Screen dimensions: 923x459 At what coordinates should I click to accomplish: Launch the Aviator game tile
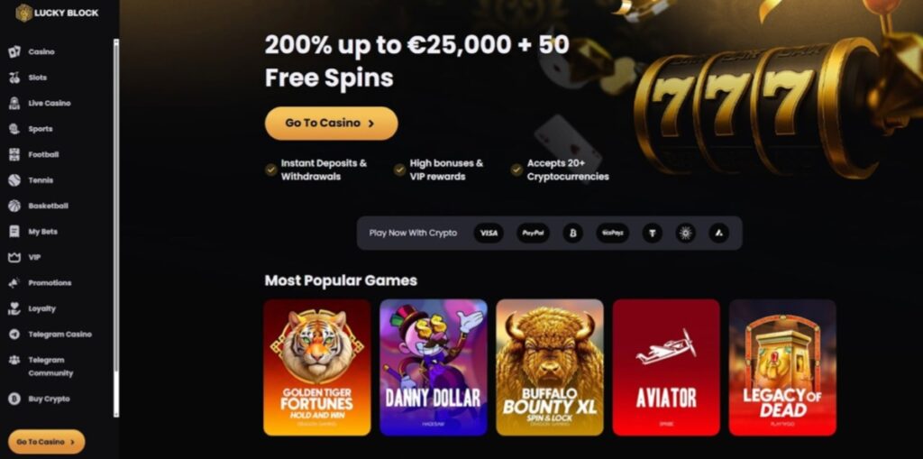tap(666, 368)
